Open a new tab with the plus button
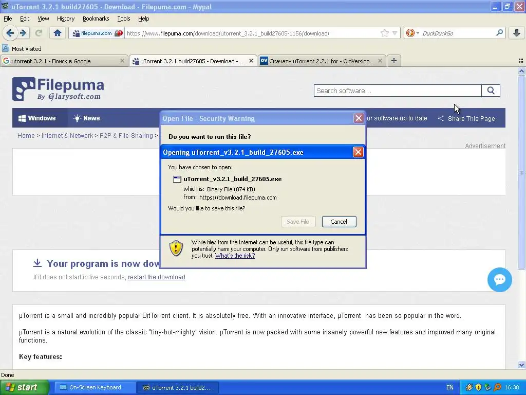The image size is (526, 395). pos(394,61)
